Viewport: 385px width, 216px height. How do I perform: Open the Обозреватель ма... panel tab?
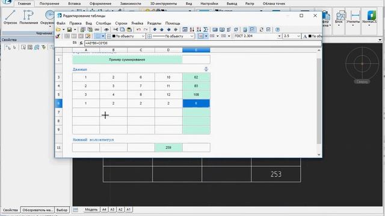37,210
